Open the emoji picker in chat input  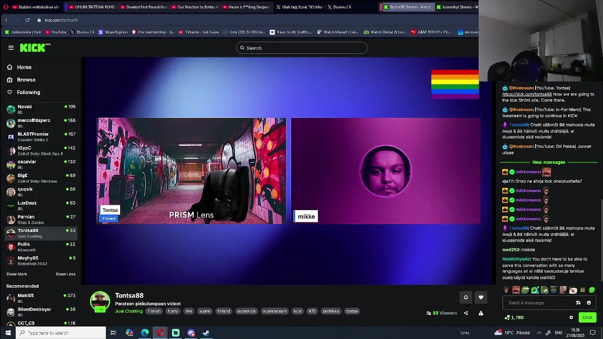589,303
